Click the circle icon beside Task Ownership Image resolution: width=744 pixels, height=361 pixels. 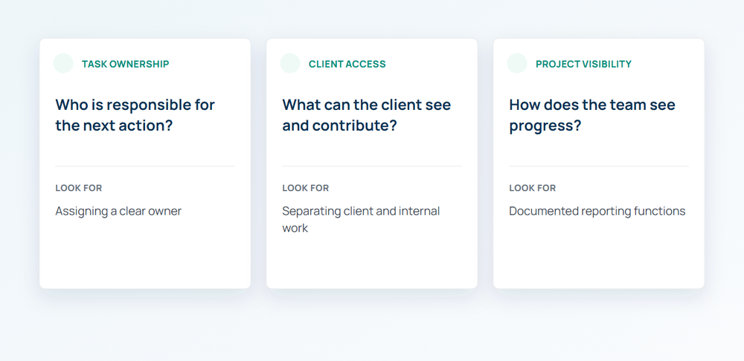(63, 63)
